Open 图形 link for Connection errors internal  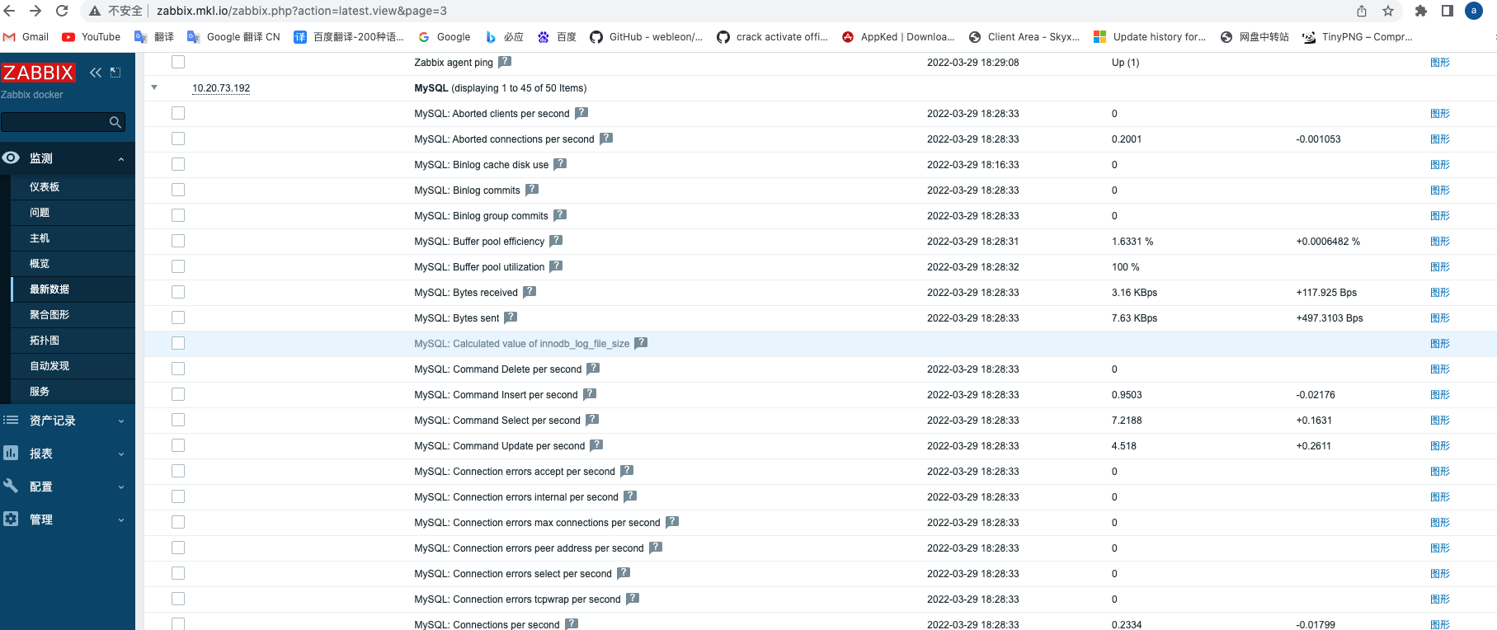point(1440,496)
